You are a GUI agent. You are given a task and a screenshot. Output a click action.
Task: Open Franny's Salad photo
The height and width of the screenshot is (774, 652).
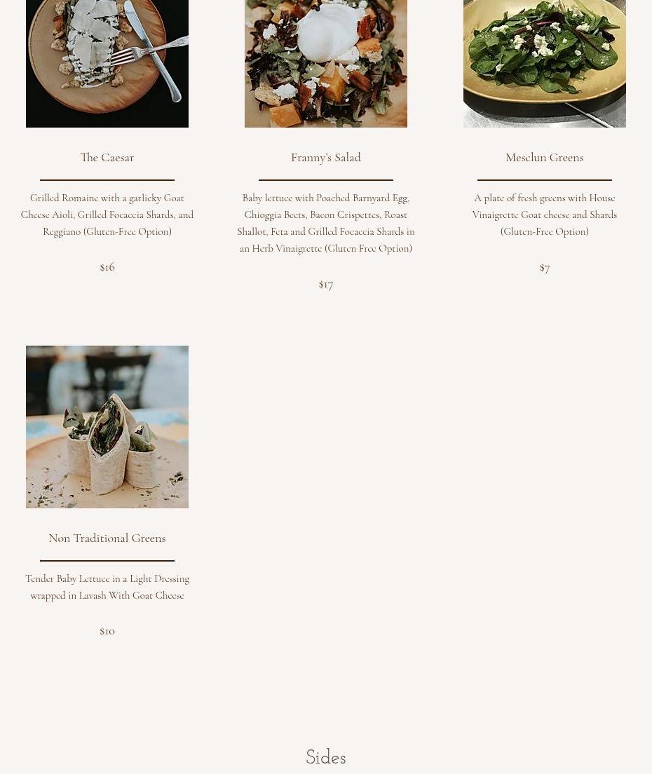point(326,64)
